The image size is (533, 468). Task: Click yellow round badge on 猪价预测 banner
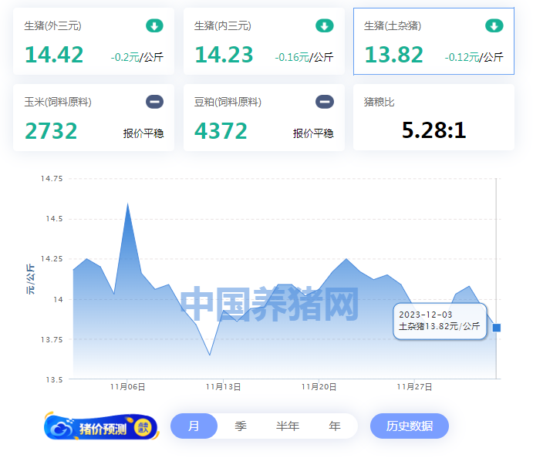[x=142, y=426]
